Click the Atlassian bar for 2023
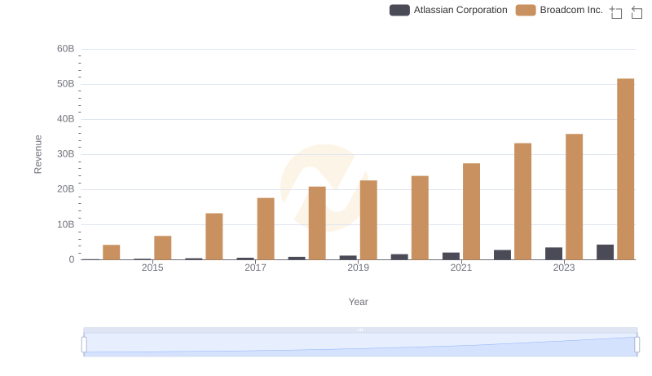Screen dimensions: 652x376 (553, 254)
